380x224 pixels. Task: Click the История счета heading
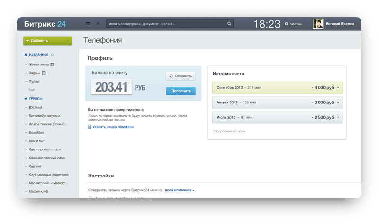(x=228, y=74)
